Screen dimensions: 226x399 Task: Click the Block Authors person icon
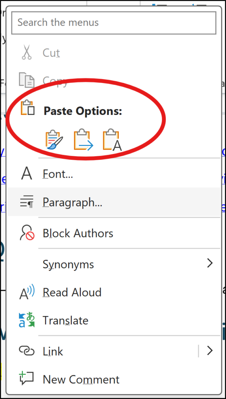pos(27,233)
